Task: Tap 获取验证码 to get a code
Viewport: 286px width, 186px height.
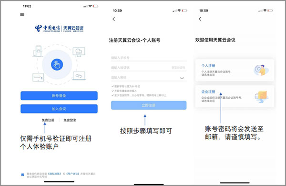Action: coord(178,68)
